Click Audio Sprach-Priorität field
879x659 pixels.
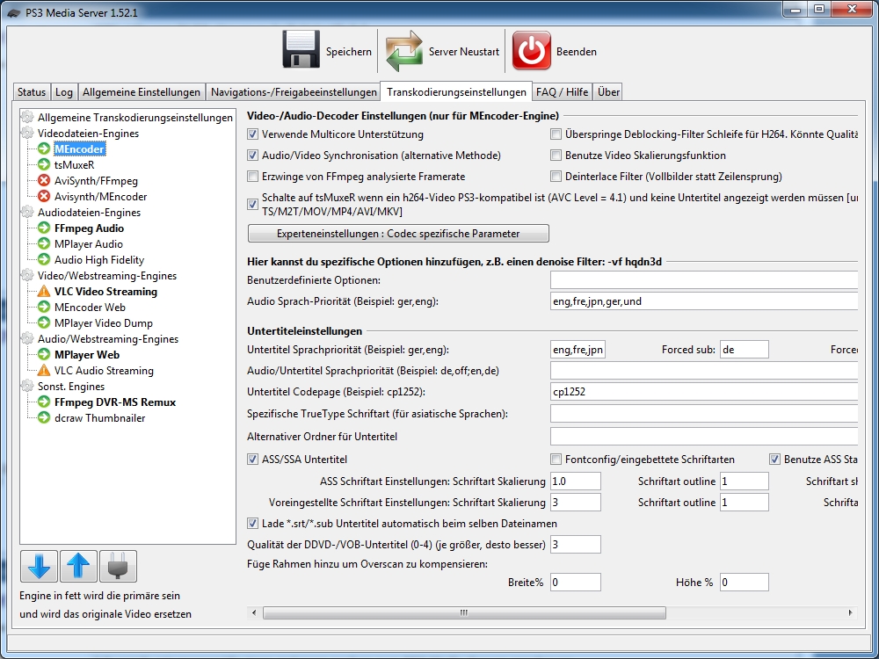704,301
